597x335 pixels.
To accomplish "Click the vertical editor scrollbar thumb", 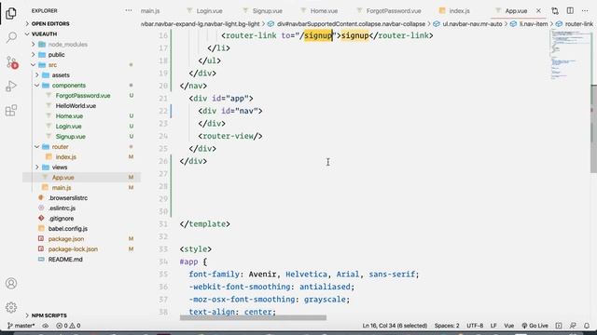I will click(593, 128).
